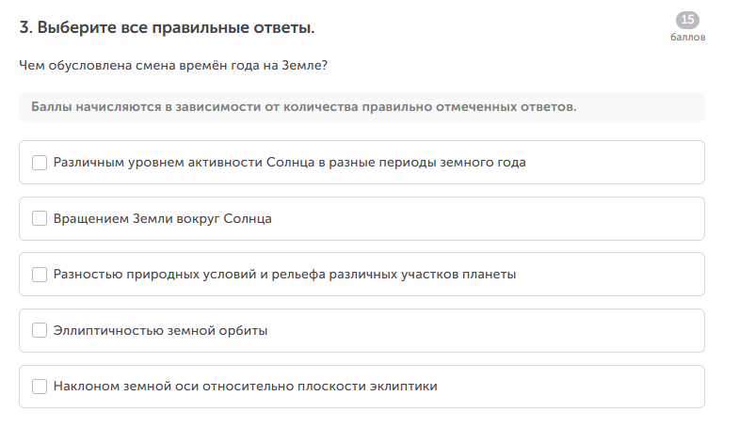Check the box for Sun activity level answer
Viewport: 739px width, 427px height.
(40, 163)
